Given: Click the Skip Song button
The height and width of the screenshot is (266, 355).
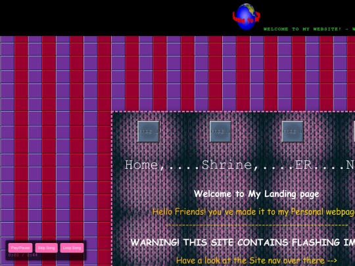Looking at the screenshot, I should [47, 248].
